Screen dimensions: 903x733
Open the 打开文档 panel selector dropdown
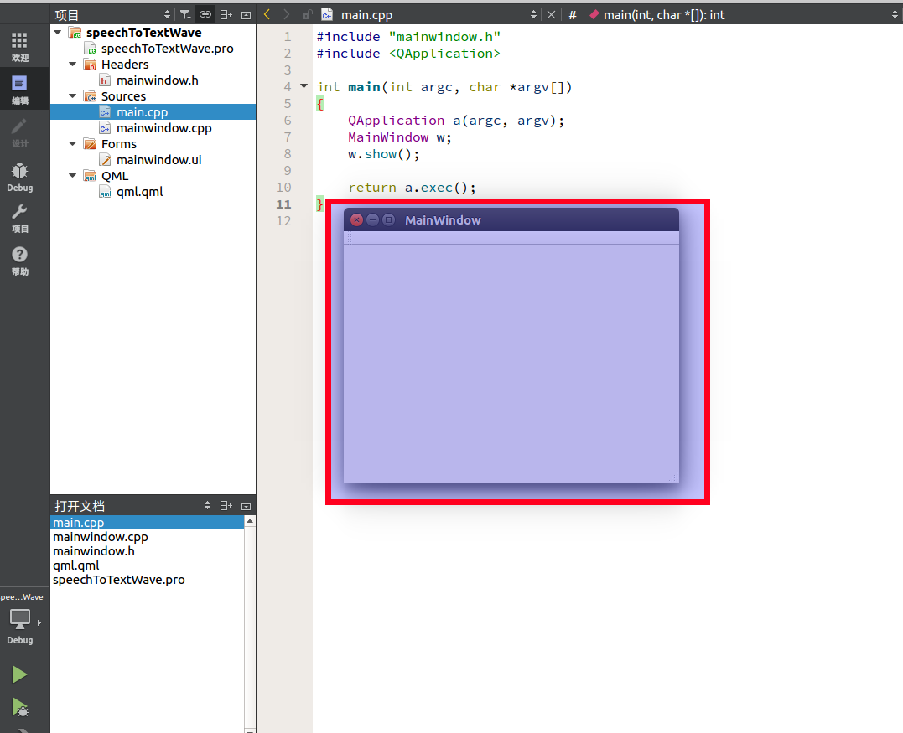(208, 506)
